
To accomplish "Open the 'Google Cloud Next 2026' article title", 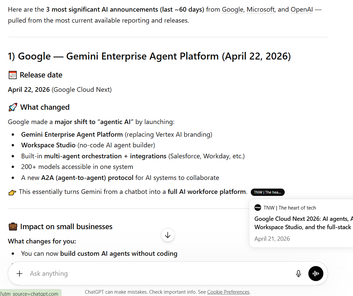I will point(303,223).
